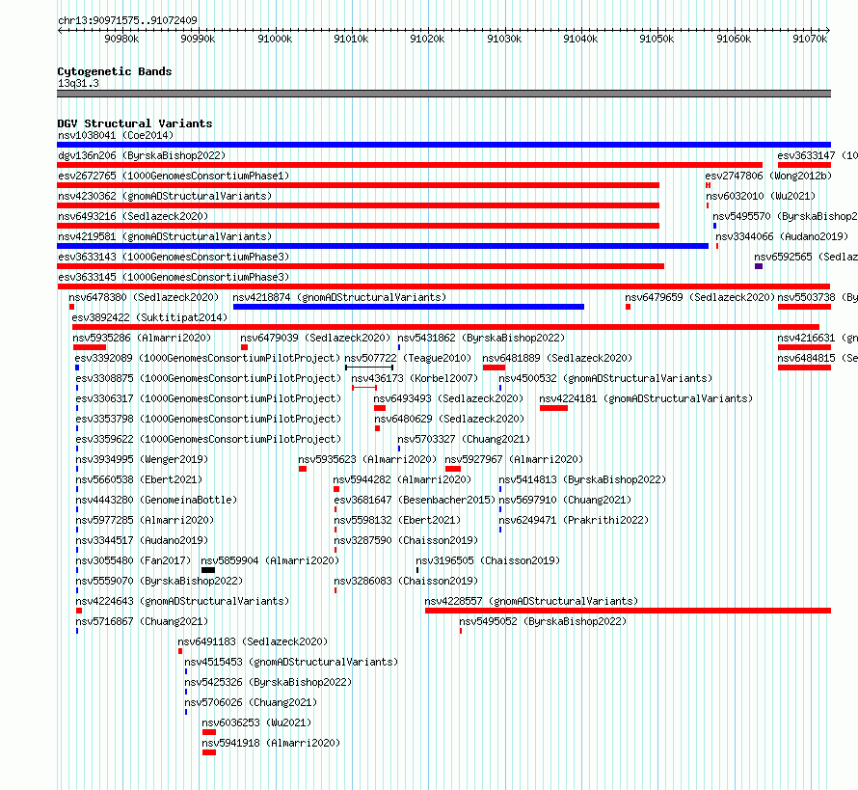Open the esv2672765 variant label
The image size is (858, 790).
coord(174,176)
